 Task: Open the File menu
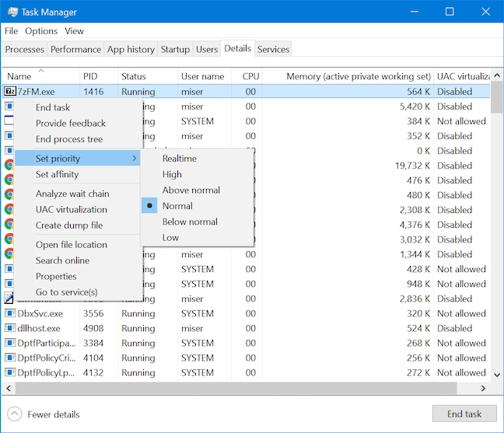pyautogui.click(x=11, y=31)
